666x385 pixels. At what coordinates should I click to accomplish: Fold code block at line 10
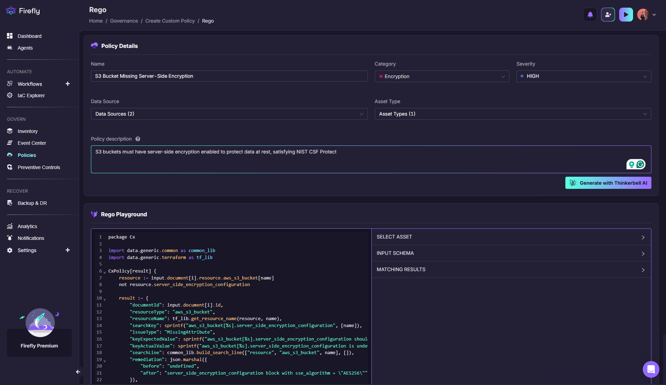(x=104, y=299)
